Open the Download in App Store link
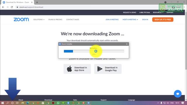This screenshot has width=187, height=105. [77, 69]
